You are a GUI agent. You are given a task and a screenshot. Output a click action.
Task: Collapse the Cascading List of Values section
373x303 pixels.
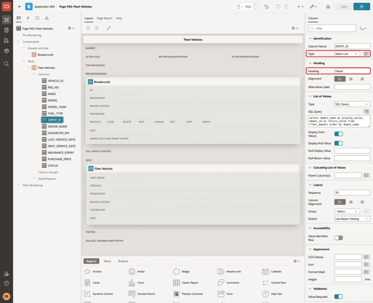[310, 168]
